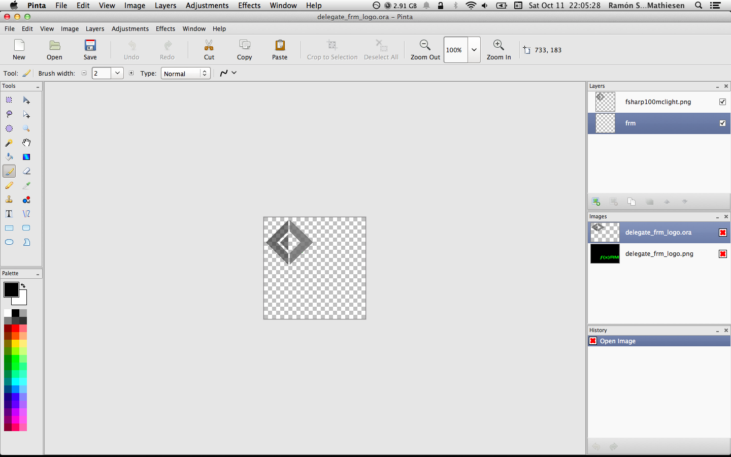Select the Pan hand tool
The height and width of the screenshot is (457, 731).
26,143
